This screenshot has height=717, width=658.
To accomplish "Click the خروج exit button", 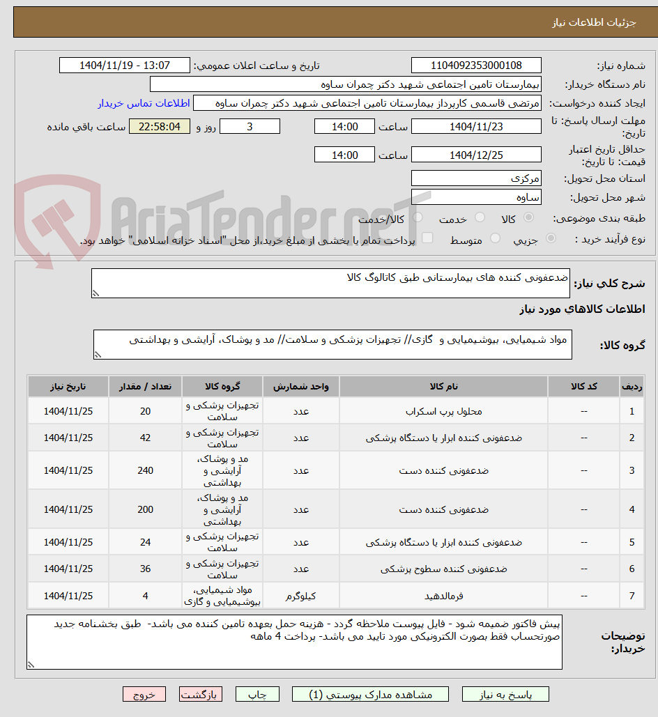I will click(144, 694).
